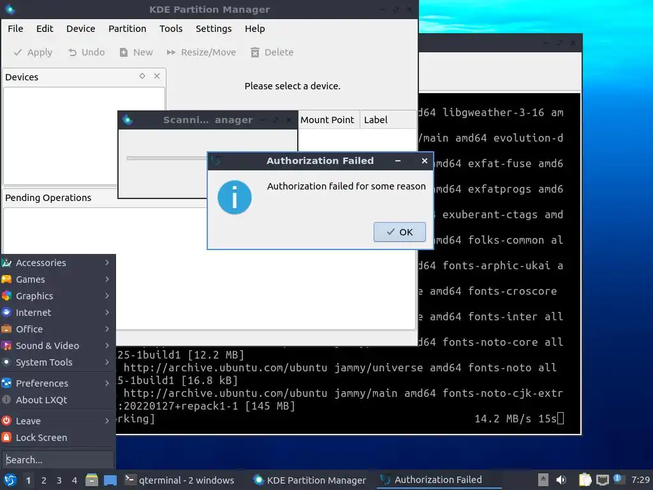Select About LXQt menu entry

click(58, 400)
